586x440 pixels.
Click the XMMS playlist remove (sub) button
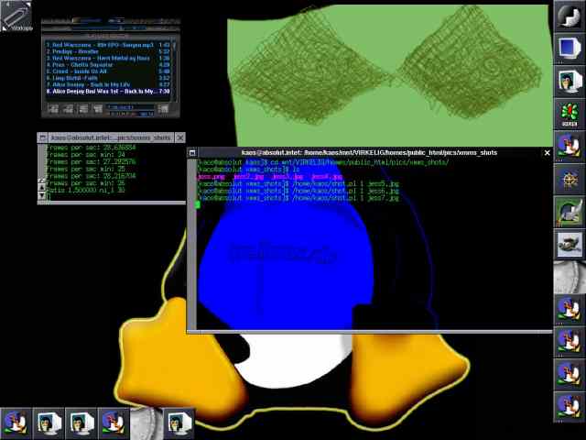(68, 109)
